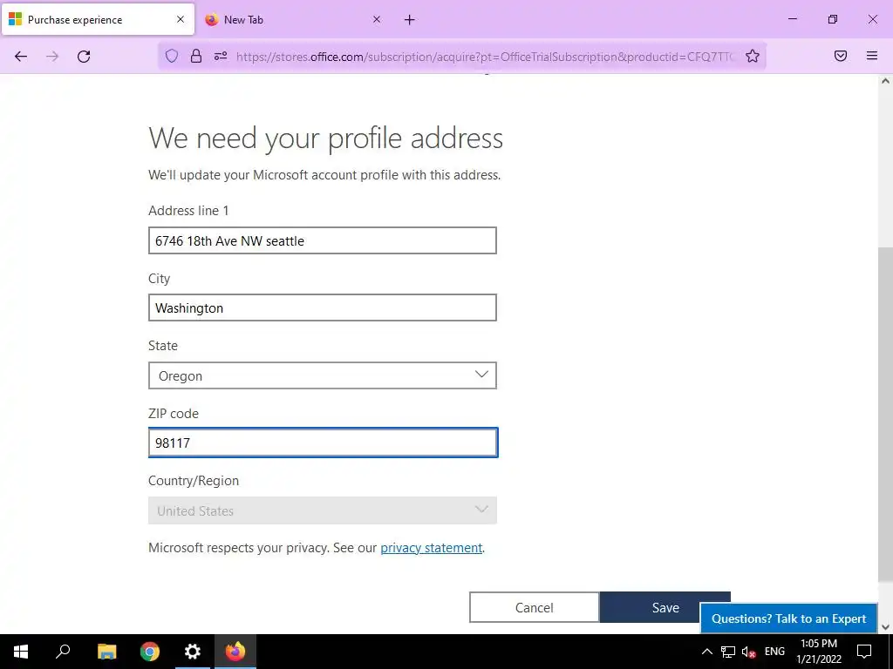Image resolution: width=893 pixels, height=669 pixels.
Task: Restore down the Firefox window
Action: [833, 19]
